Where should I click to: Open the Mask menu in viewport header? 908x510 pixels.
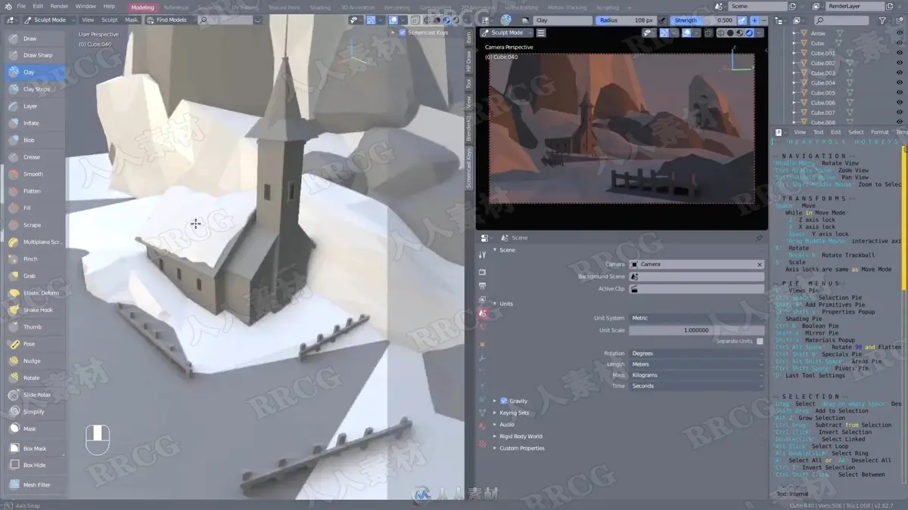(132, 20)
